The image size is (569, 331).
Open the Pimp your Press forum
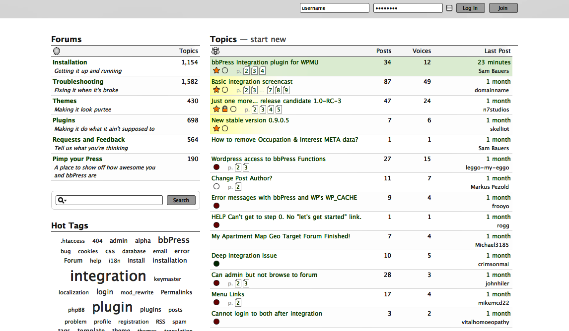point(77,159)
